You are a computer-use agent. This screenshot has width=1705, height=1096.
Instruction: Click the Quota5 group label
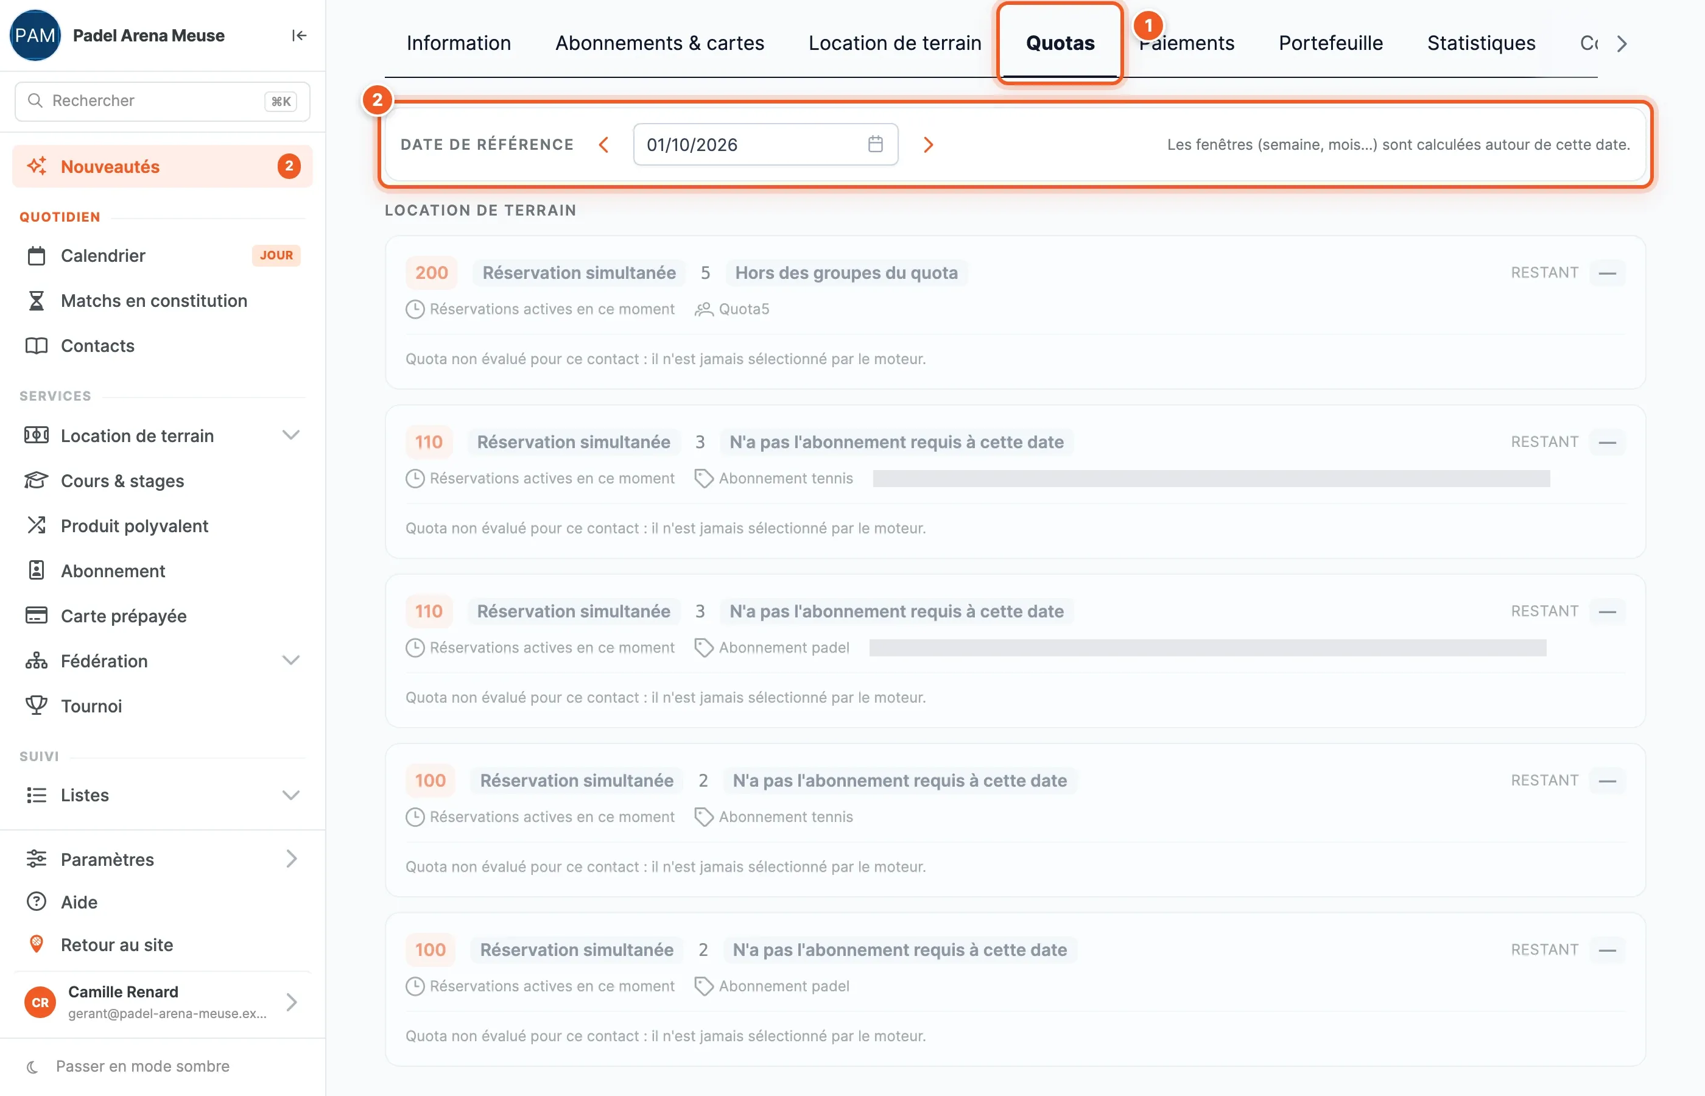point(744,309)
